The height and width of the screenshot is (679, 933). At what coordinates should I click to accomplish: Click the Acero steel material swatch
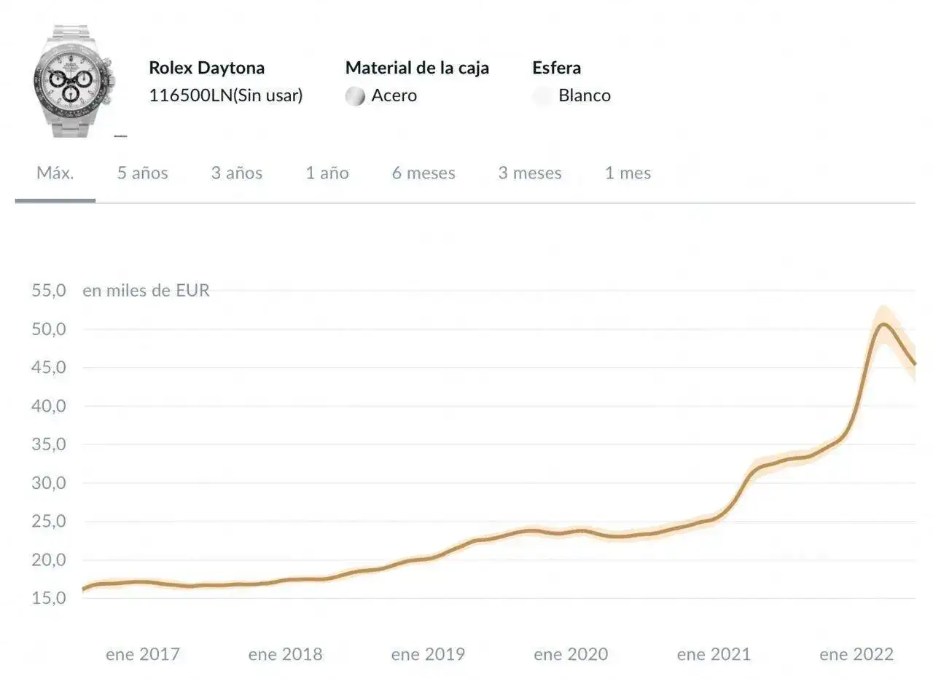[355, 96]
